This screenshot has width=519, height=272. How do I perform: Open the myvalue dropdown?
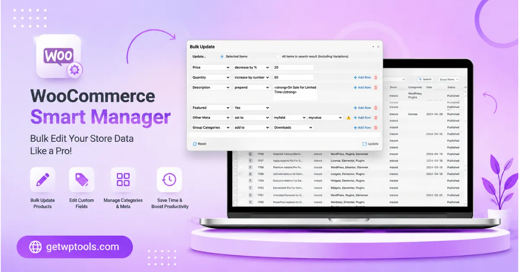[325, 117]
